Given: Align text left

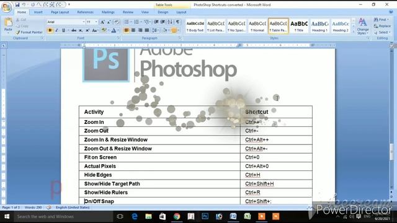Looking at the screenshot, I should (x=127, y=30).
